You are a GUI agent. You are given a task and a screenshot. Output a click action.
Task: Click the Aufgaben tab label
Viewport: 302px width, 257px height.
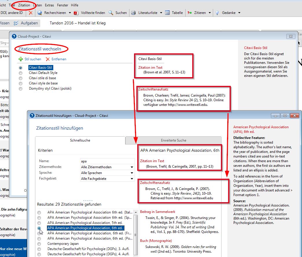(x=29, y=23)
